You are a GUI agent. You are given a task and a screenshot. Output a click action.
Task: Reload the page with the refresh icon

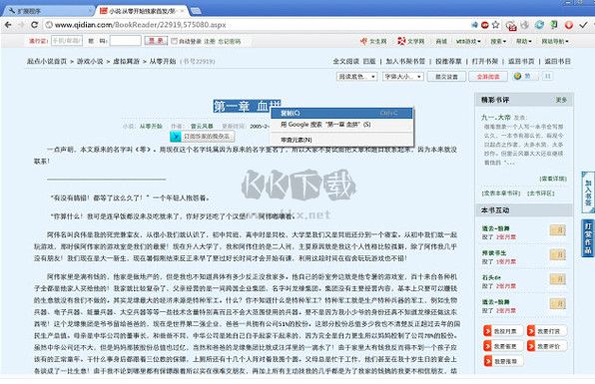pyautogui.click(x=34, y=25)
